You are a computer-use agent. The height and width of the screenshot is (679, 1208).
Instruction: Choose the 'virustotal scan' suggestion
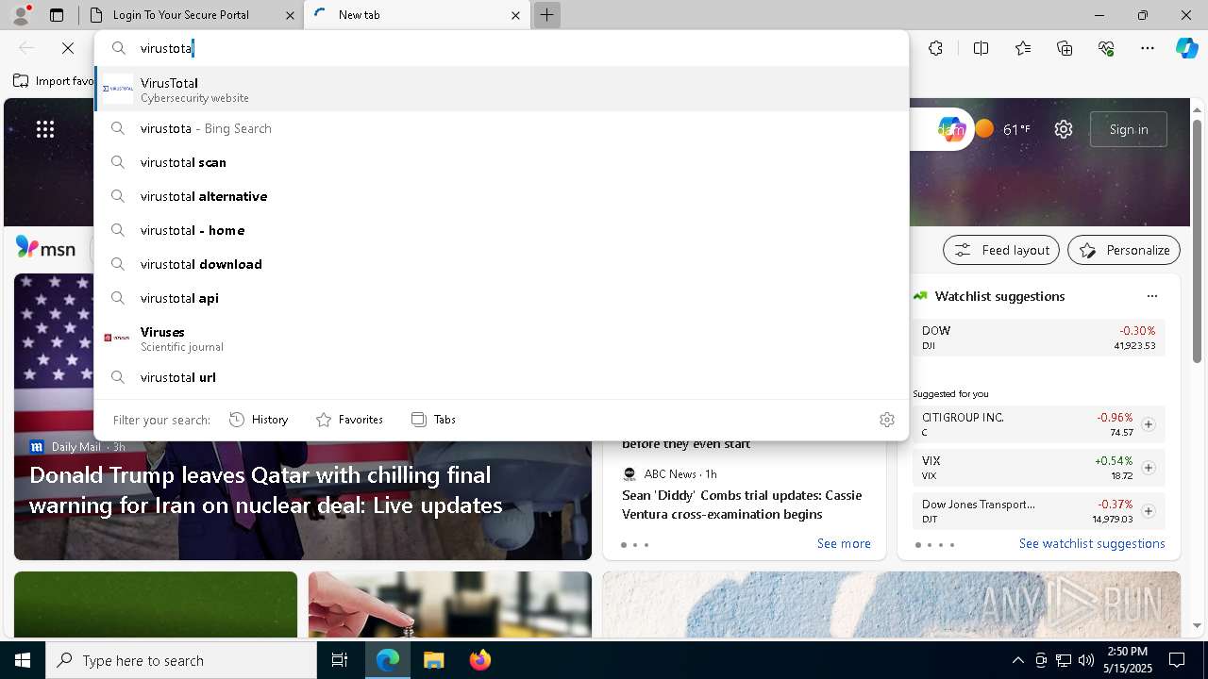pos(501,162)
